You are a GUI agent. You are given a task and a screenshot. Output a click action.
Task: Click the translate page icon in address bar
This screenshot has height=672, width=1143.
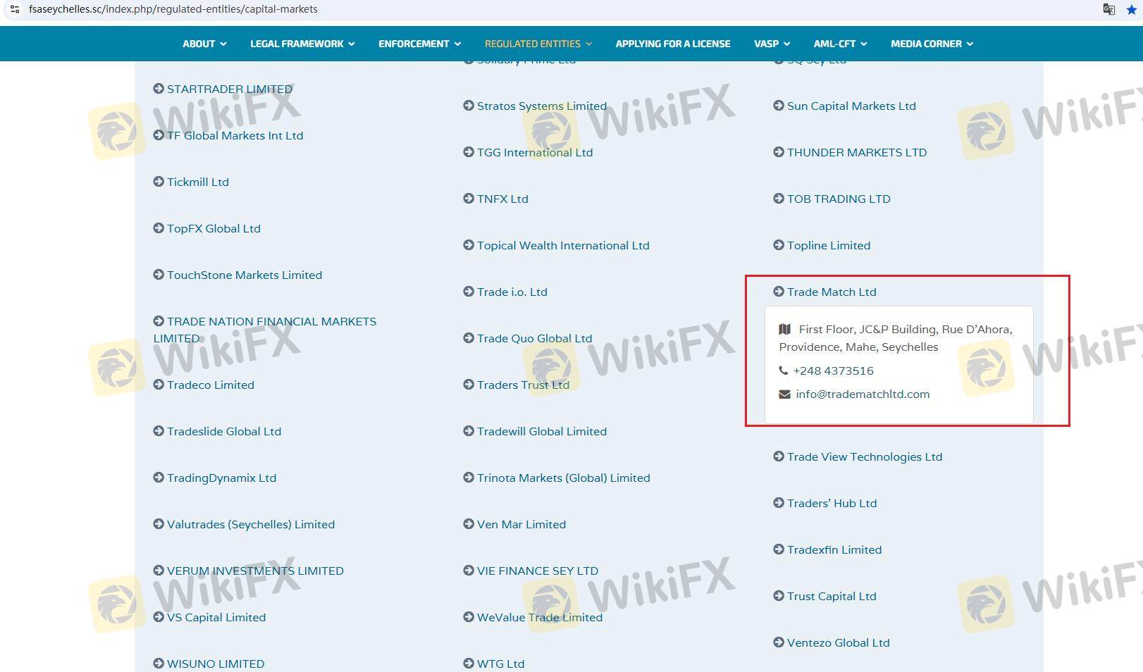point(1108,9)
